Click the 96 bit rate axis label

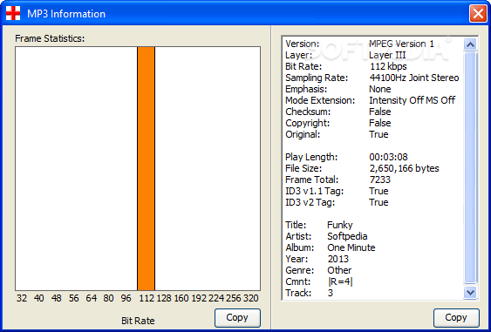point(126,298)
